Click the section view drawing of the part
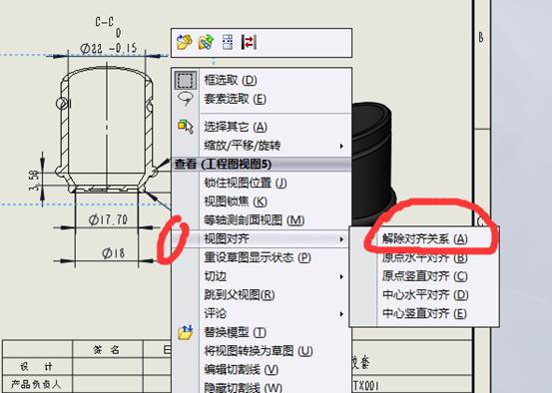This screenshot has width=552, height=393. click(107, 129)
